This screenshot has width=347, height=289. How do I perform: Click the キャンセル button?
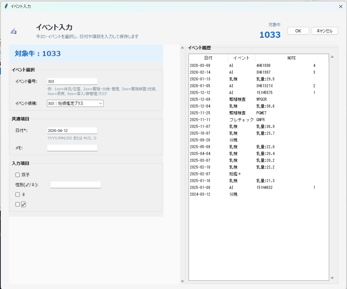tap(324, 31)
